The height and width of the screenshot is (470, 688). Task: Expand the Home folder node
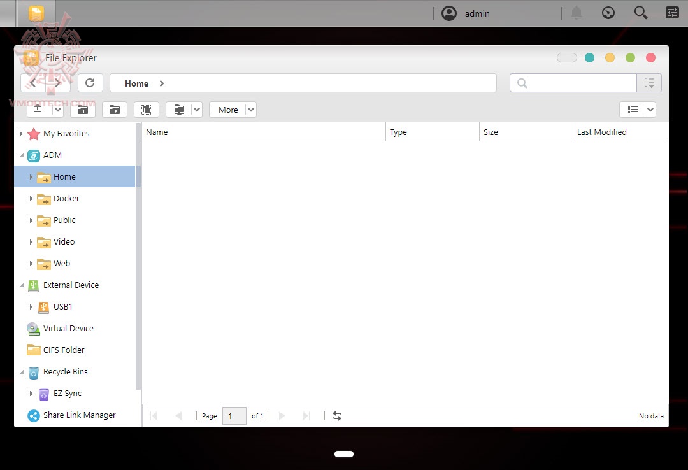31,177
